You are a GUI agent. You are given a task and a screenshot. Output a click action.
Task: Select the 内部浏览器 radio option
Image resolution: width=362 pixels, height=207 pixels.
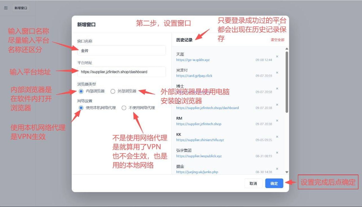(x=81, y=91)
